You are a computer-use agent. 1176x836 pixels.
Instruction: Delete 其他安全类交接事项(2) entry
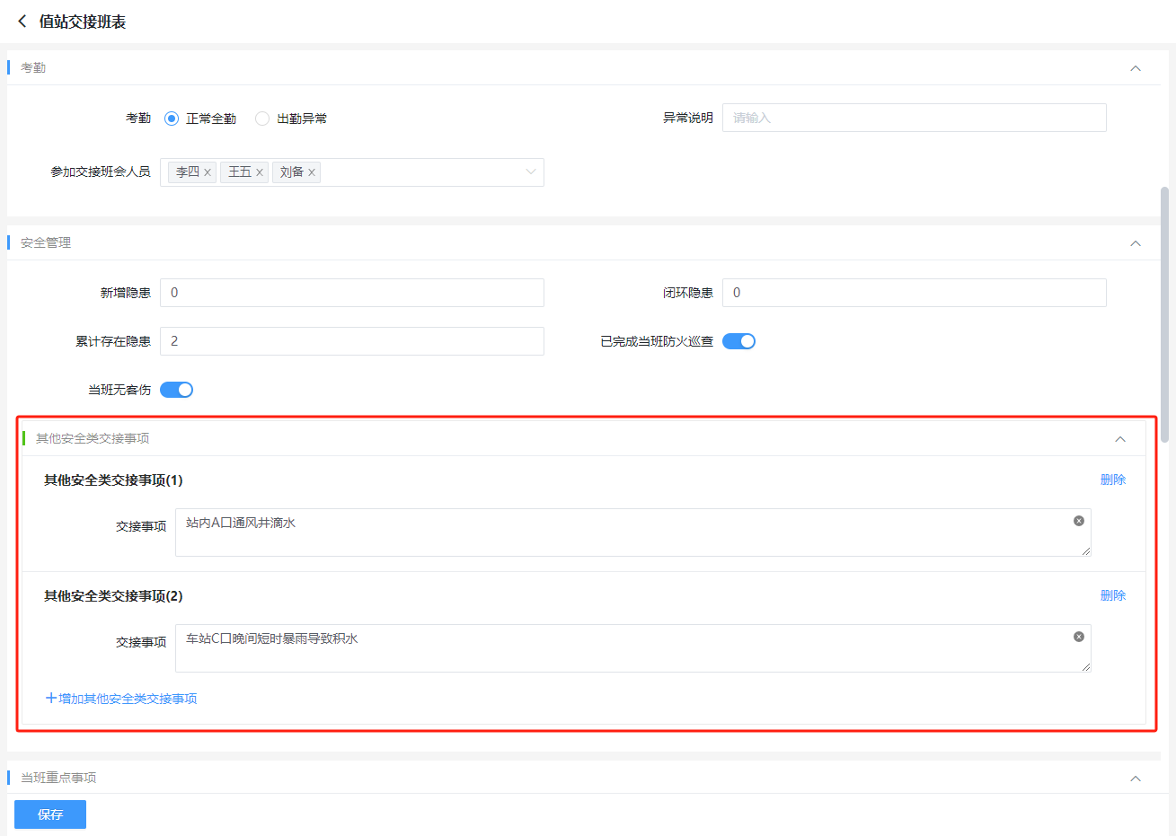coord(1112,595)
